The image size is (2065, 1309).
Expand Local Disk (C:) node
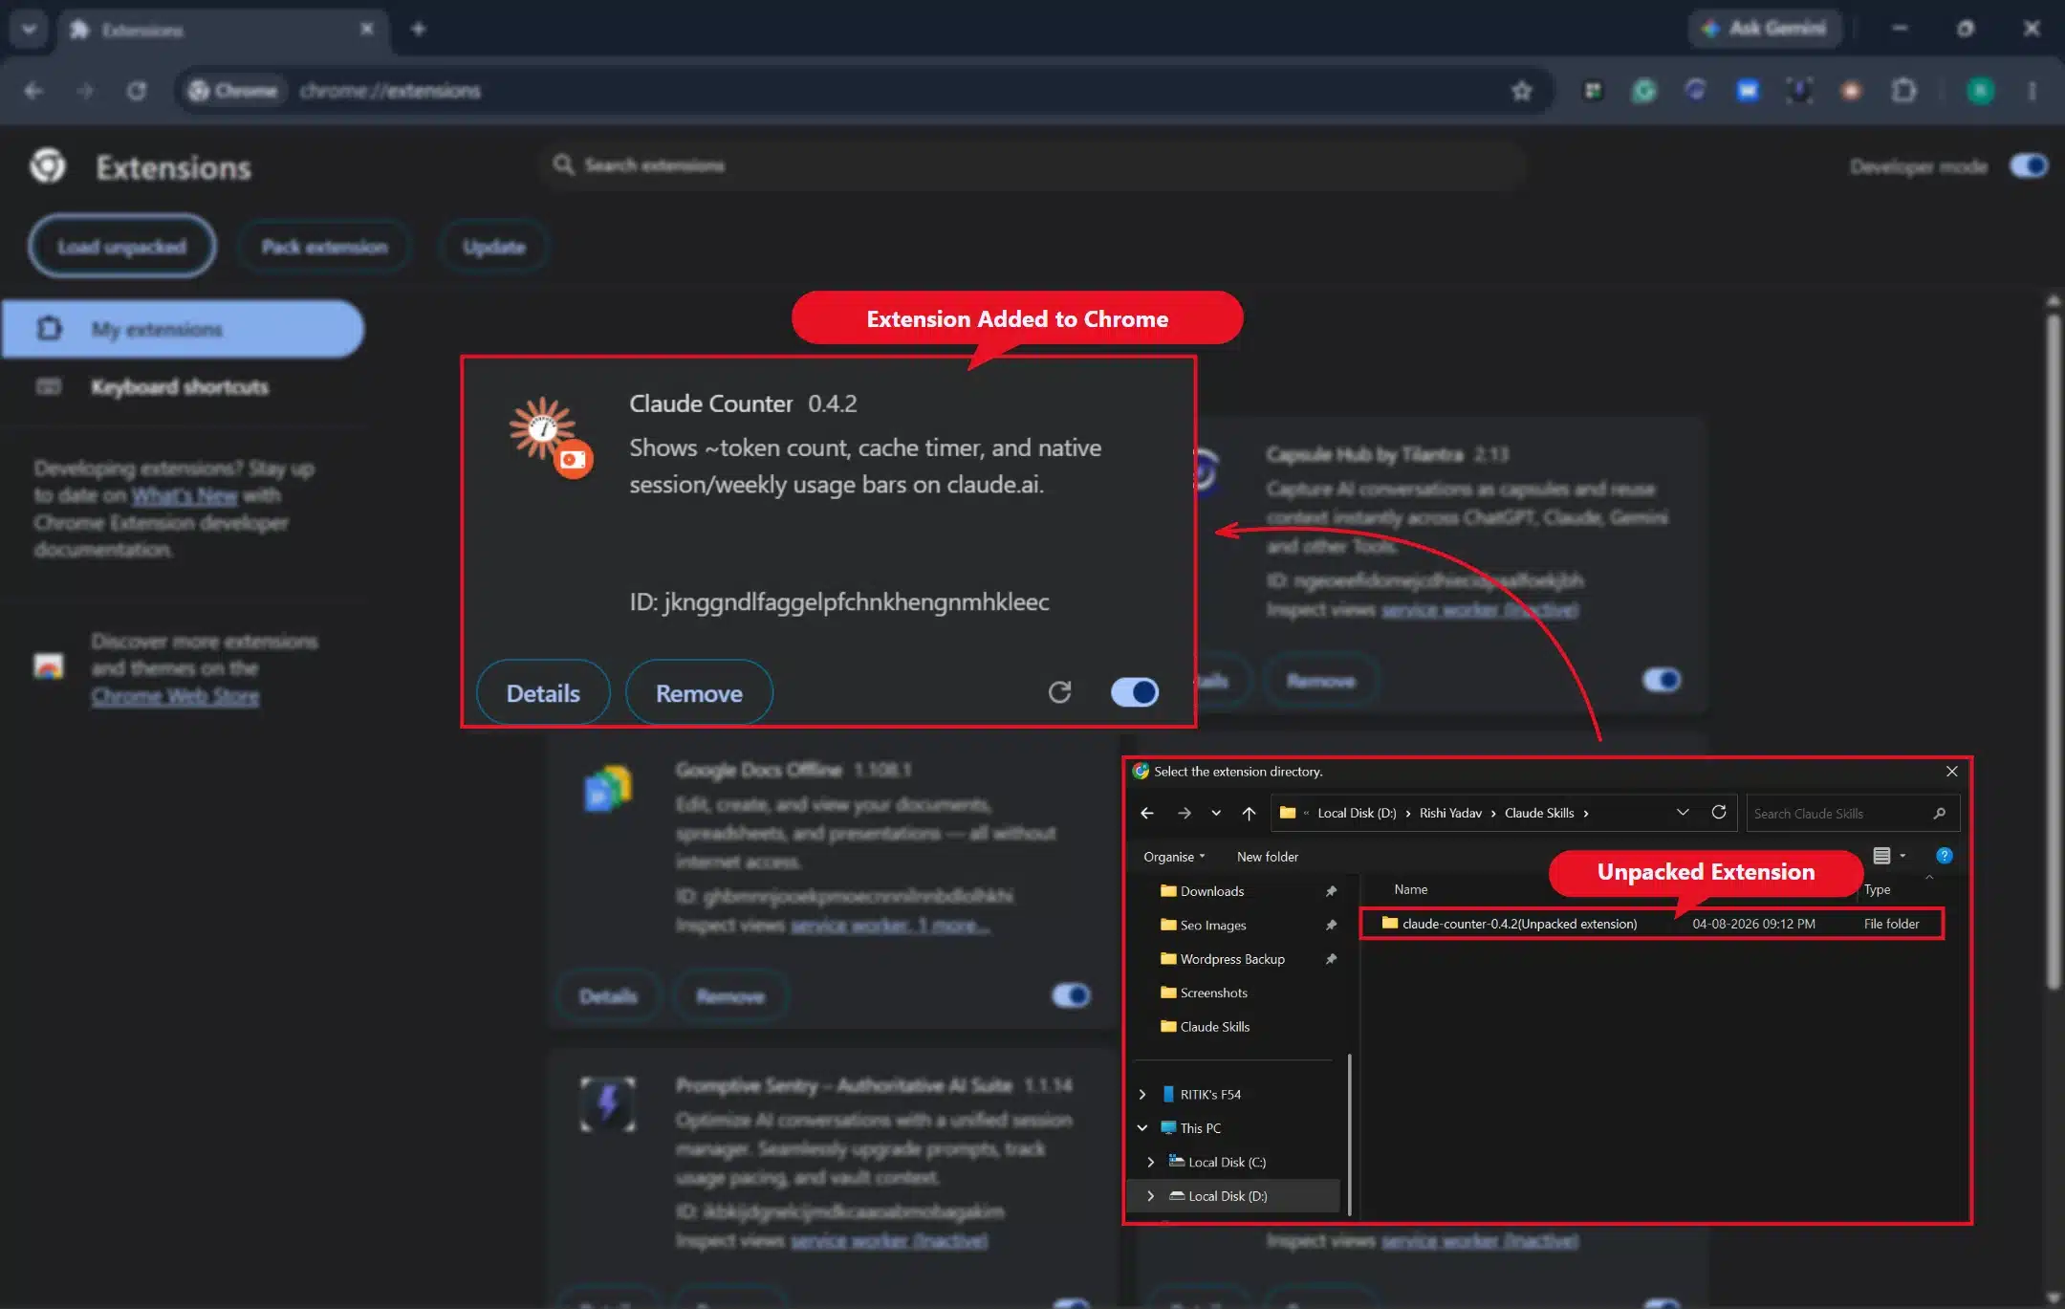point(1151,1162)
